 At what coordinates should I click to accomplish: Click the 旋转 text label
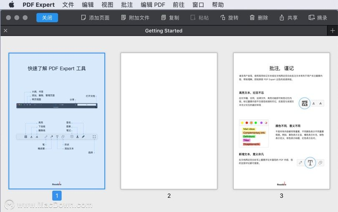233,18
